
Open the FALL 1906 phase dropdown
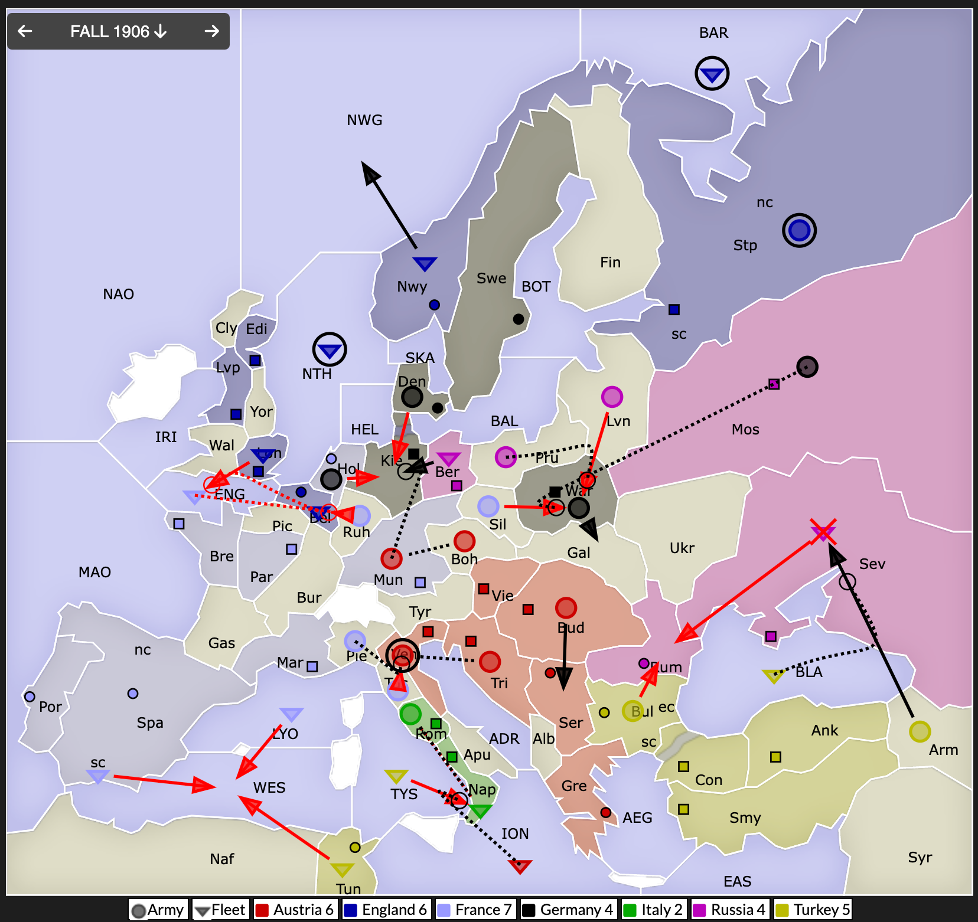tap(118, 31)
